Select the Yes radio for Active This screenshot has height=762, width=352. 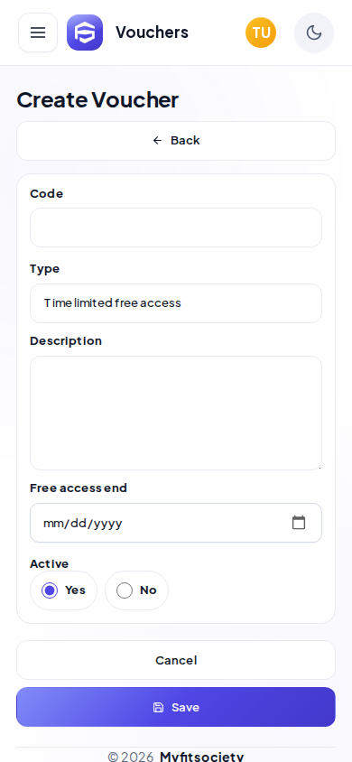click(50, 590)
